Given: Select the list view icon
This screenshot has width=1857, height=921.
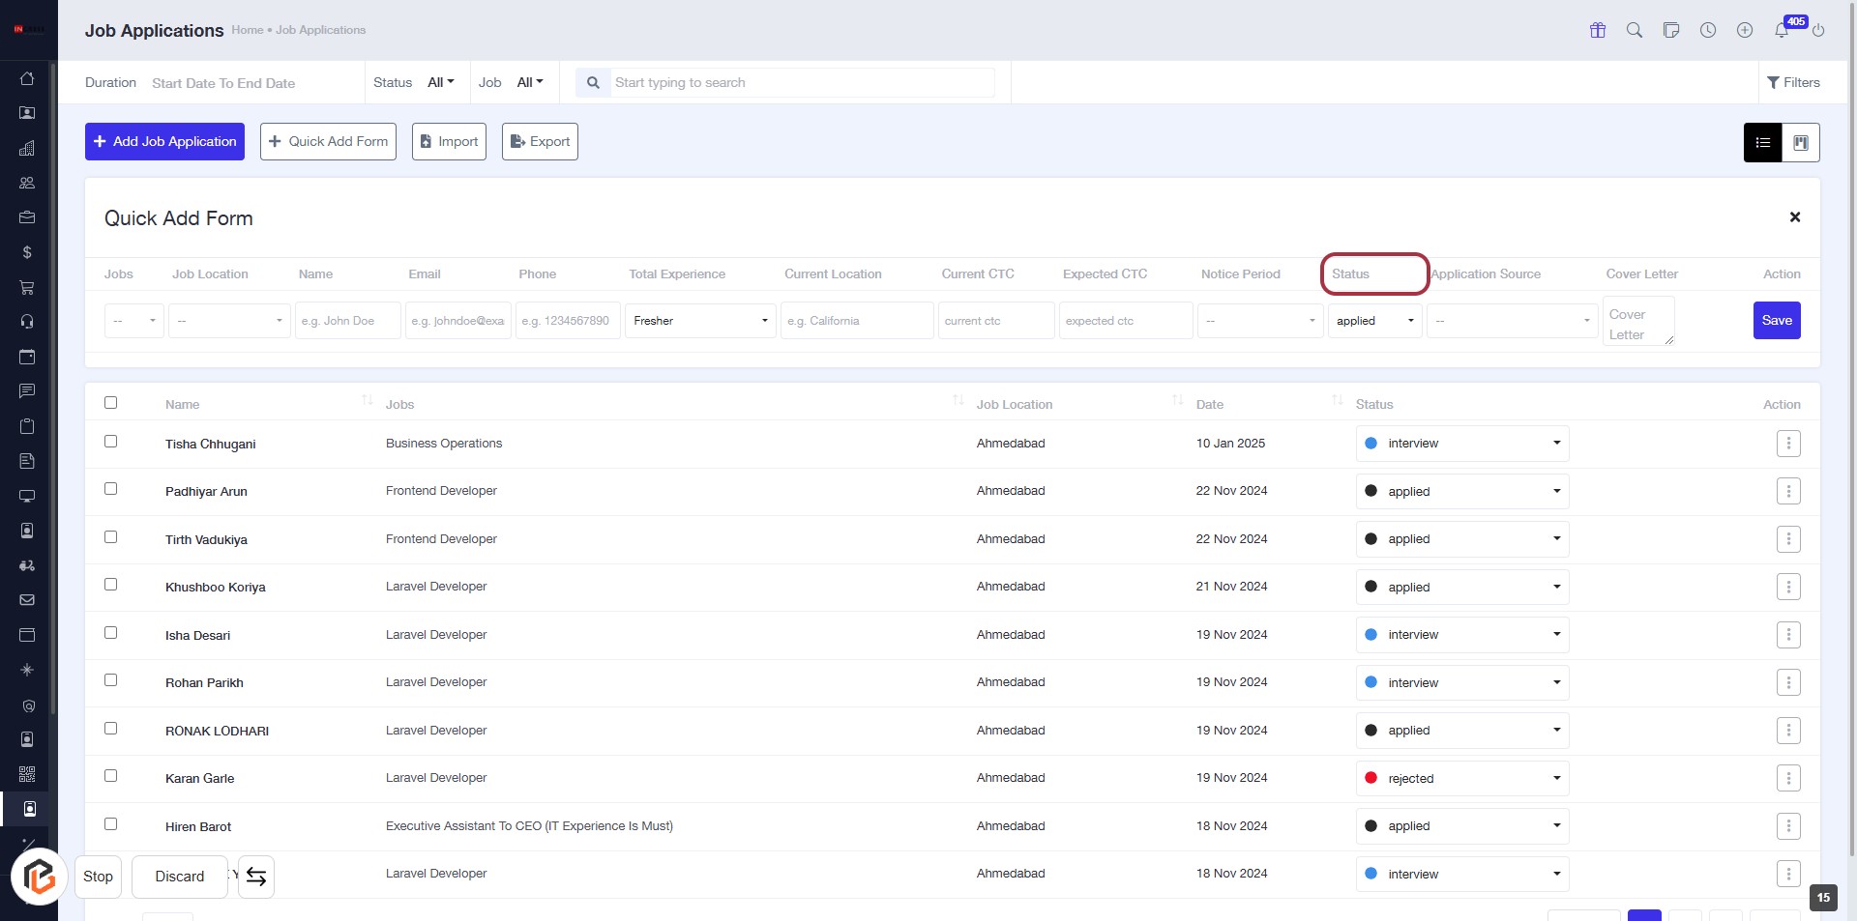Looking at the screenshot, I should (1763, 142).
